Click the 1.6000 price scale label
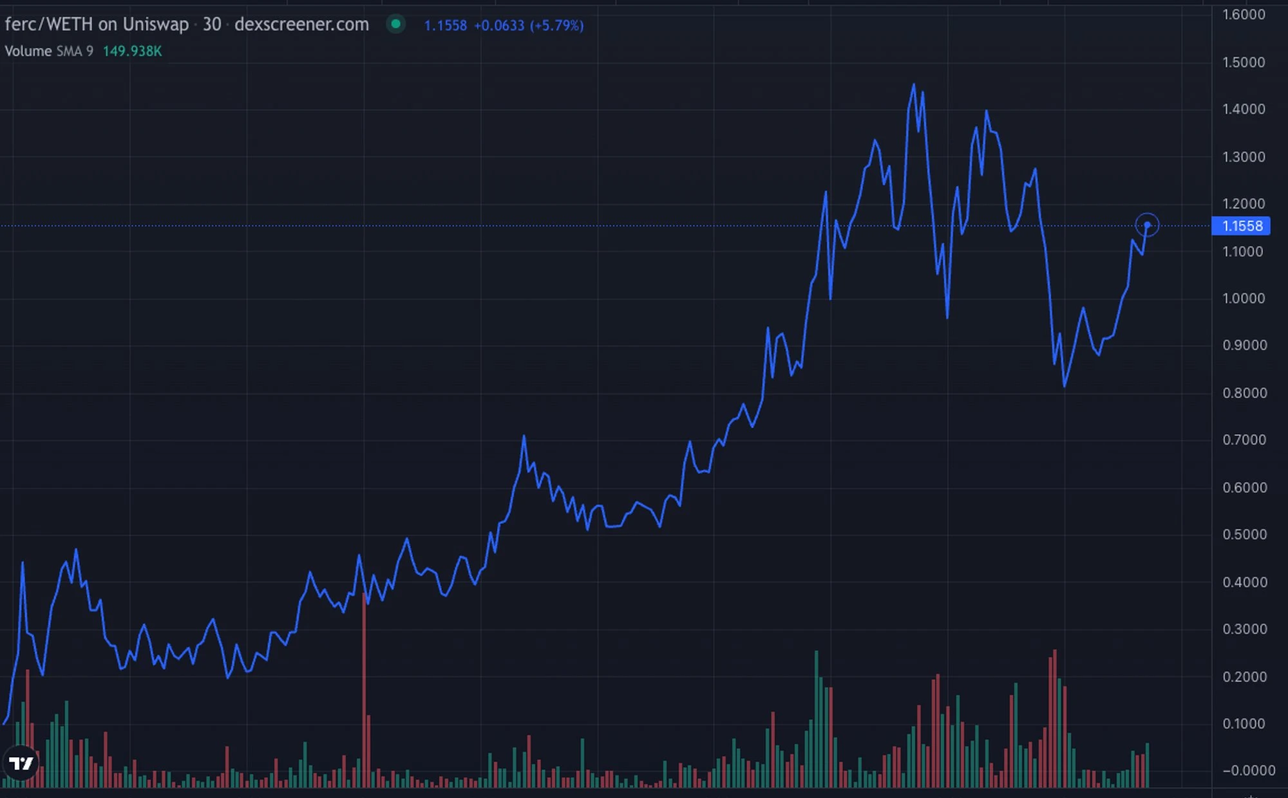1288x798 pixels. coord(1244,14)
